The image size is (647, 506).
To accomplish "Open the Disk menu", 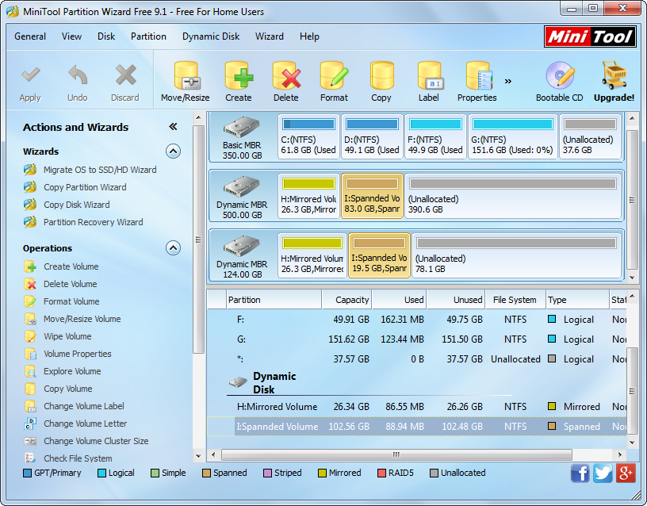I will [x=106, y=36].
